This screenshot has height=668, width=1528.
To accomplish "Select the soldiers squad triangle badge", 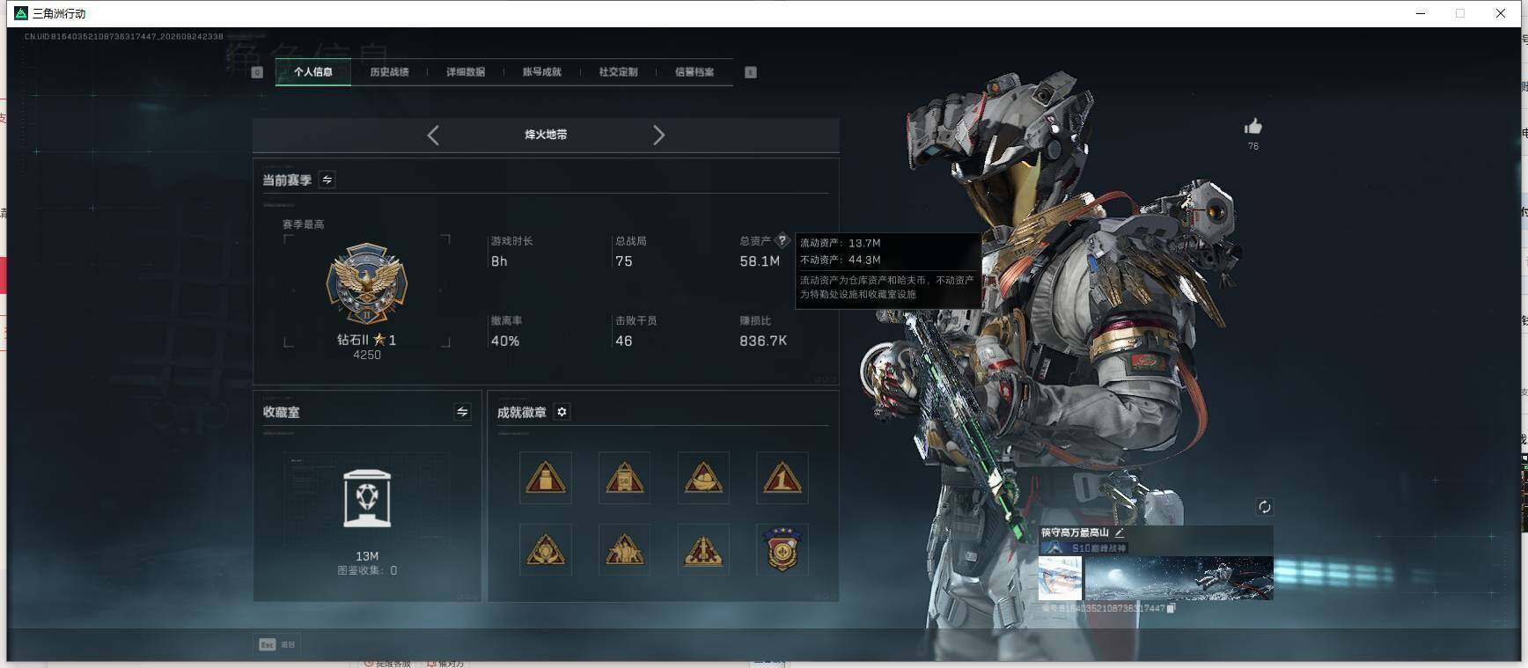I will pyautogui.click(x=624, y=550).
